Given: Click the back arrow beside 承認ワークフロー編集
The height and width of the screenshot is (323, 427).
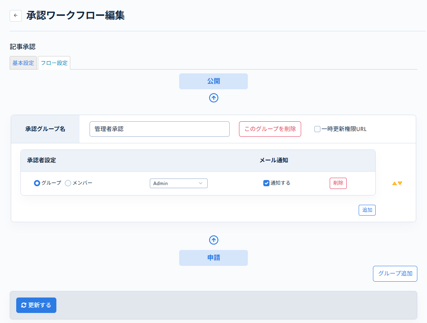Looking at the screenshot, I should tap(15, 15).
